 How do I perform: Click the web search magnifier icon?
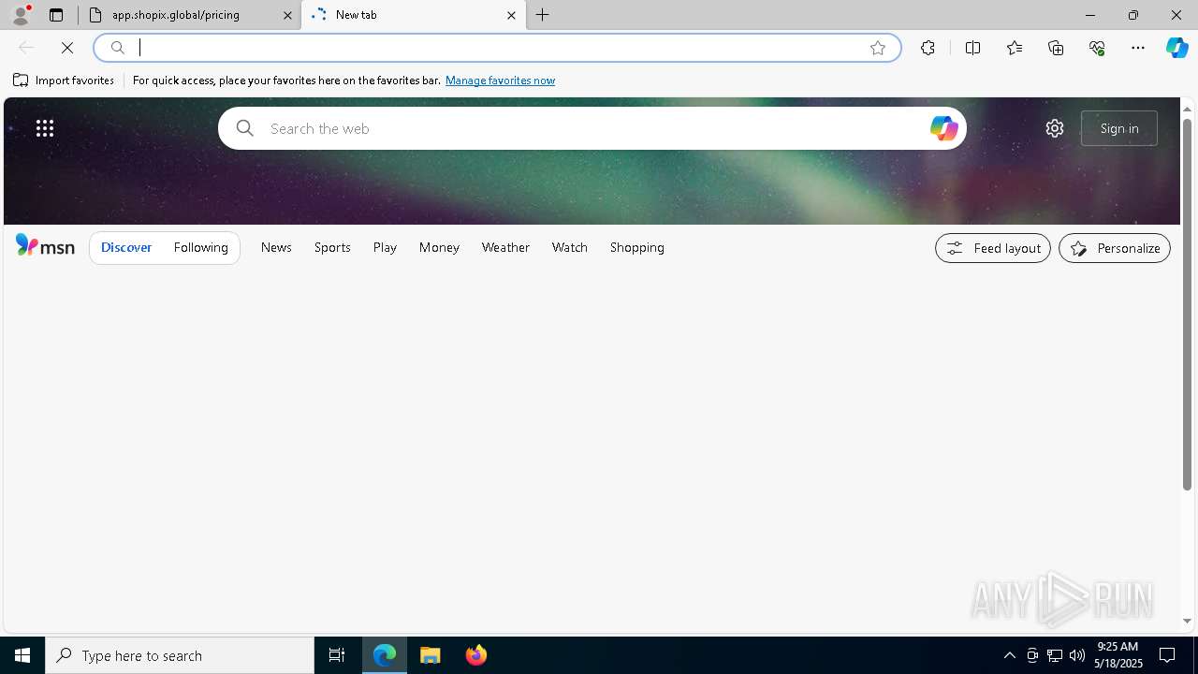click(245, 128)
